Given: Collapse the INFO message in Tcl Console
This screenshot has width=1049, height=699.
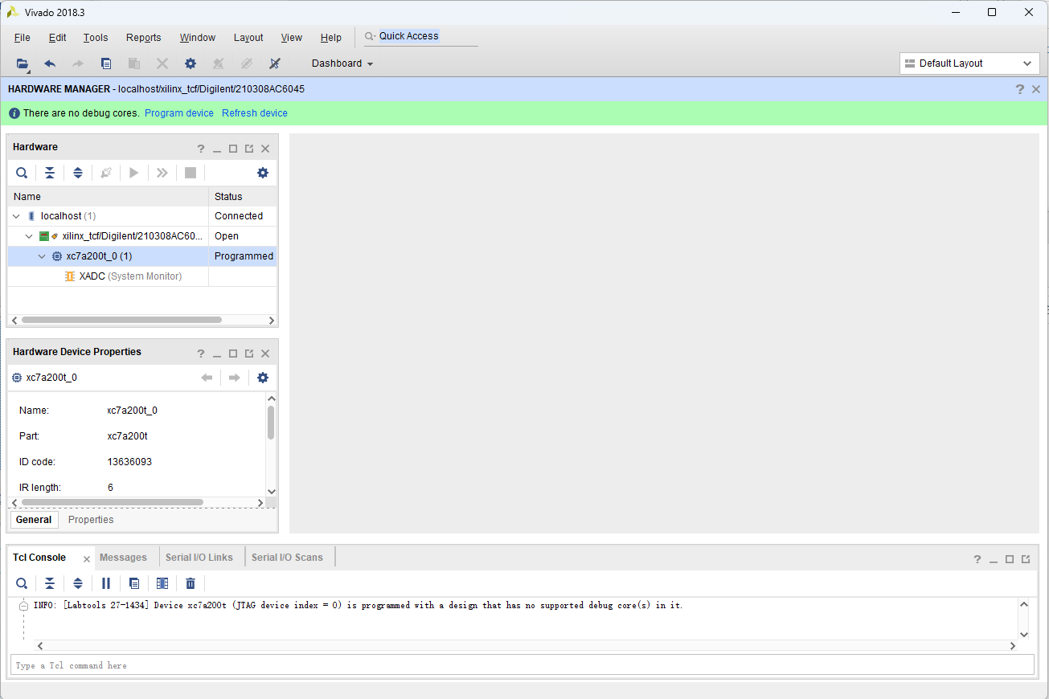Looking at the screenshot, I should pos(23,606).
